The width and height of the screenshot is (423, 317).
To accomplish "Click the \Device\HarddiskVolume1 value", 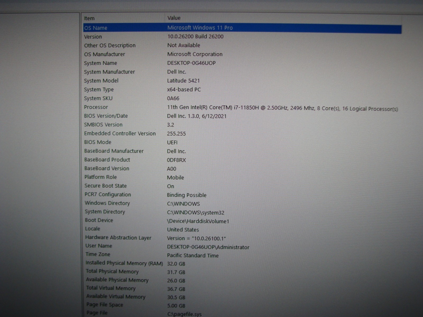I will point(198,221).
